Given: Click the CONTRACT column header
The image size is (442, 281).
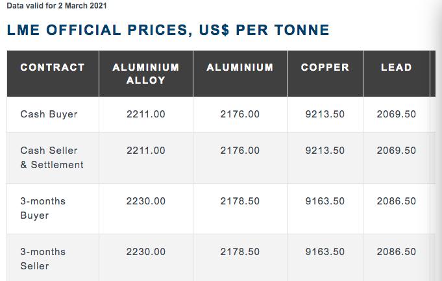Looking at the screenshot, I should point(53,67).
